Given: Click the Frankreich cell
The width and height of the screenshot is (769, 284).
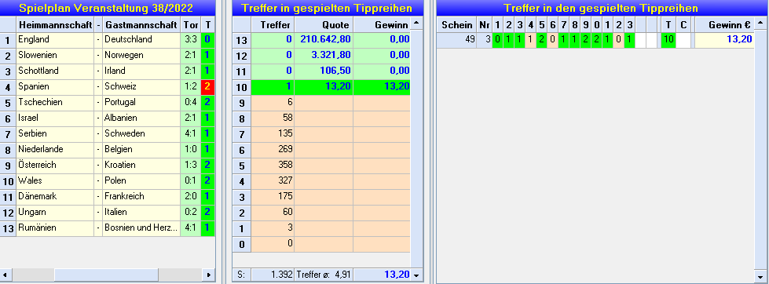Looking at the screenshot, I should (141, 196).
